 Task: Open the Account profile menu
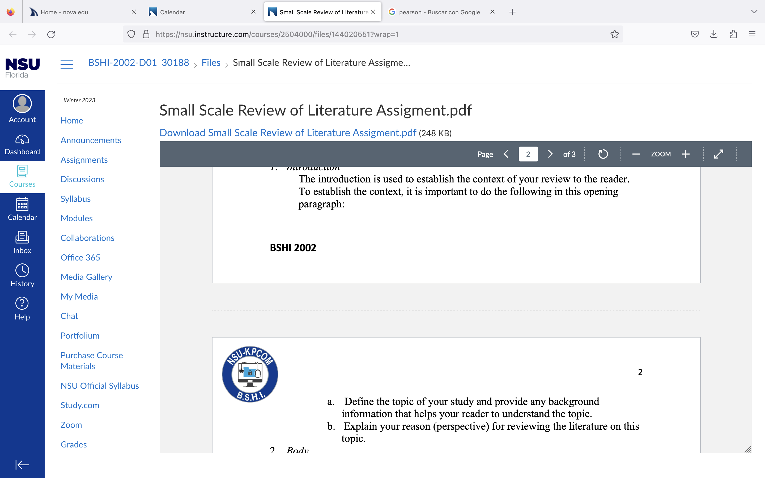pyautogui.click(x=22, y=108)
